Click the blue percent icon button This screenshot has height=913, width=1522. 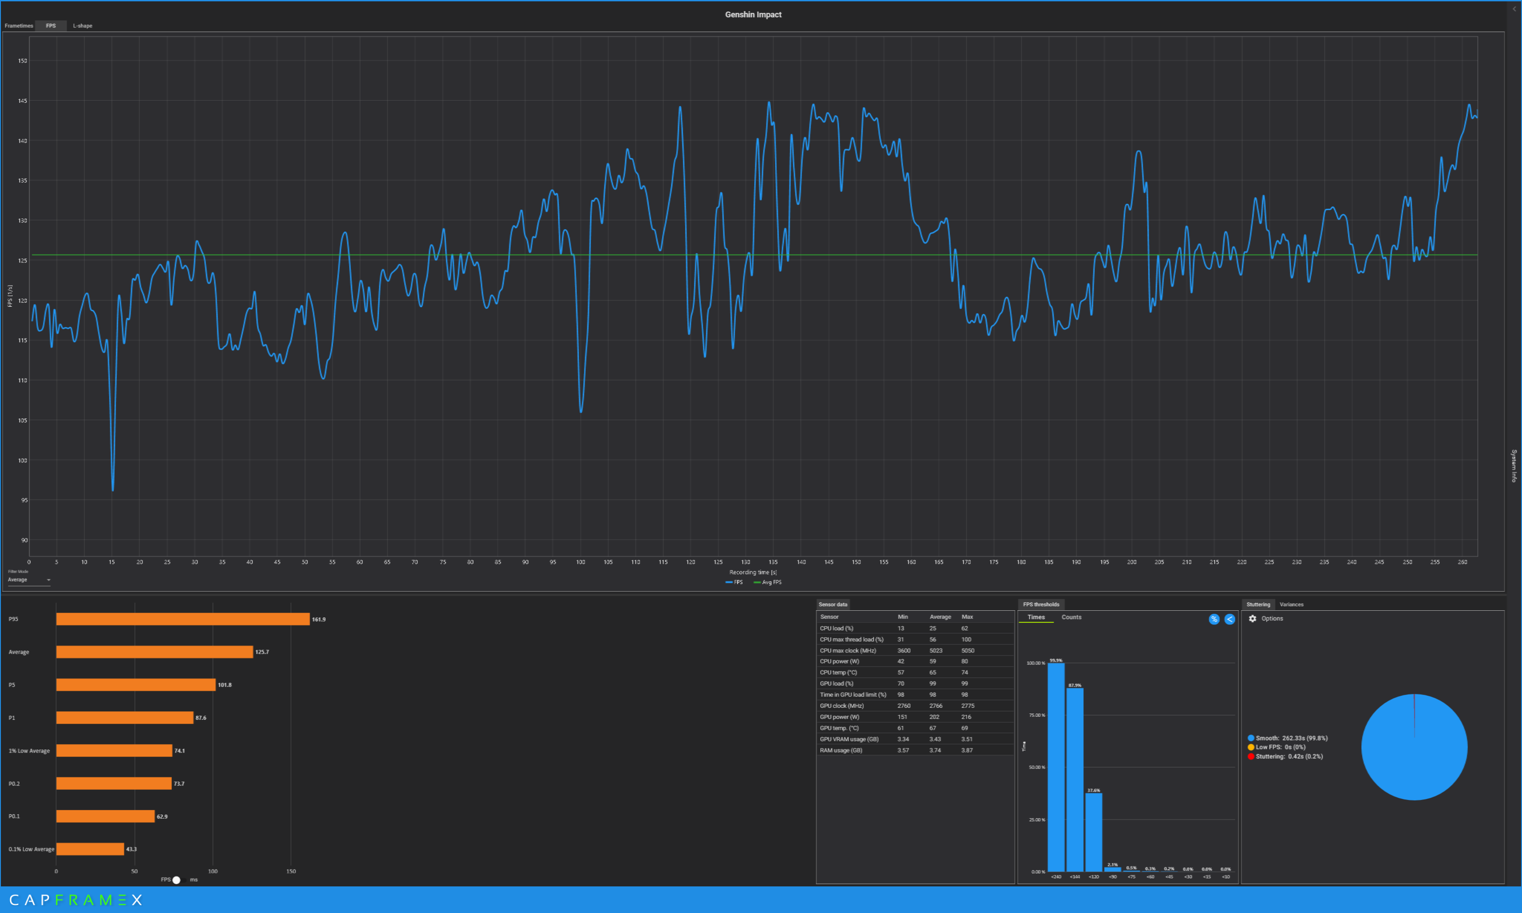(x=1214, y=619)
